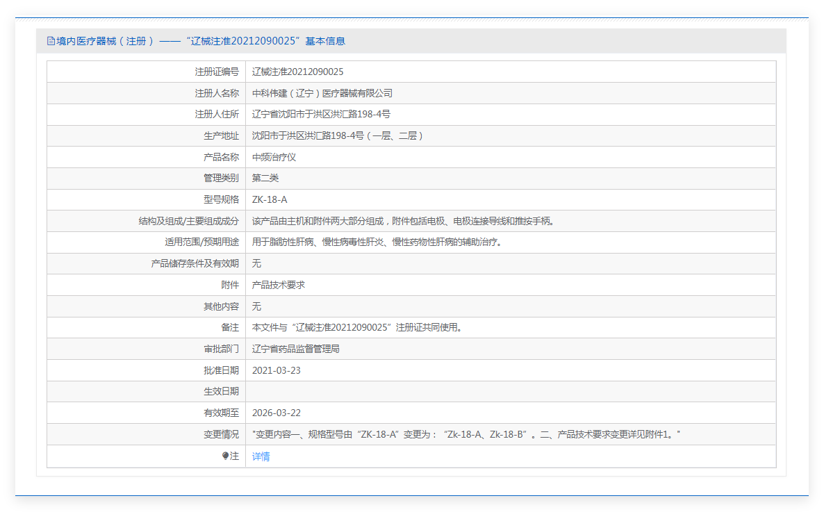The image size is (824, 512).
Task: Select the product name 中频治疗仪
Action: [274, 157]
